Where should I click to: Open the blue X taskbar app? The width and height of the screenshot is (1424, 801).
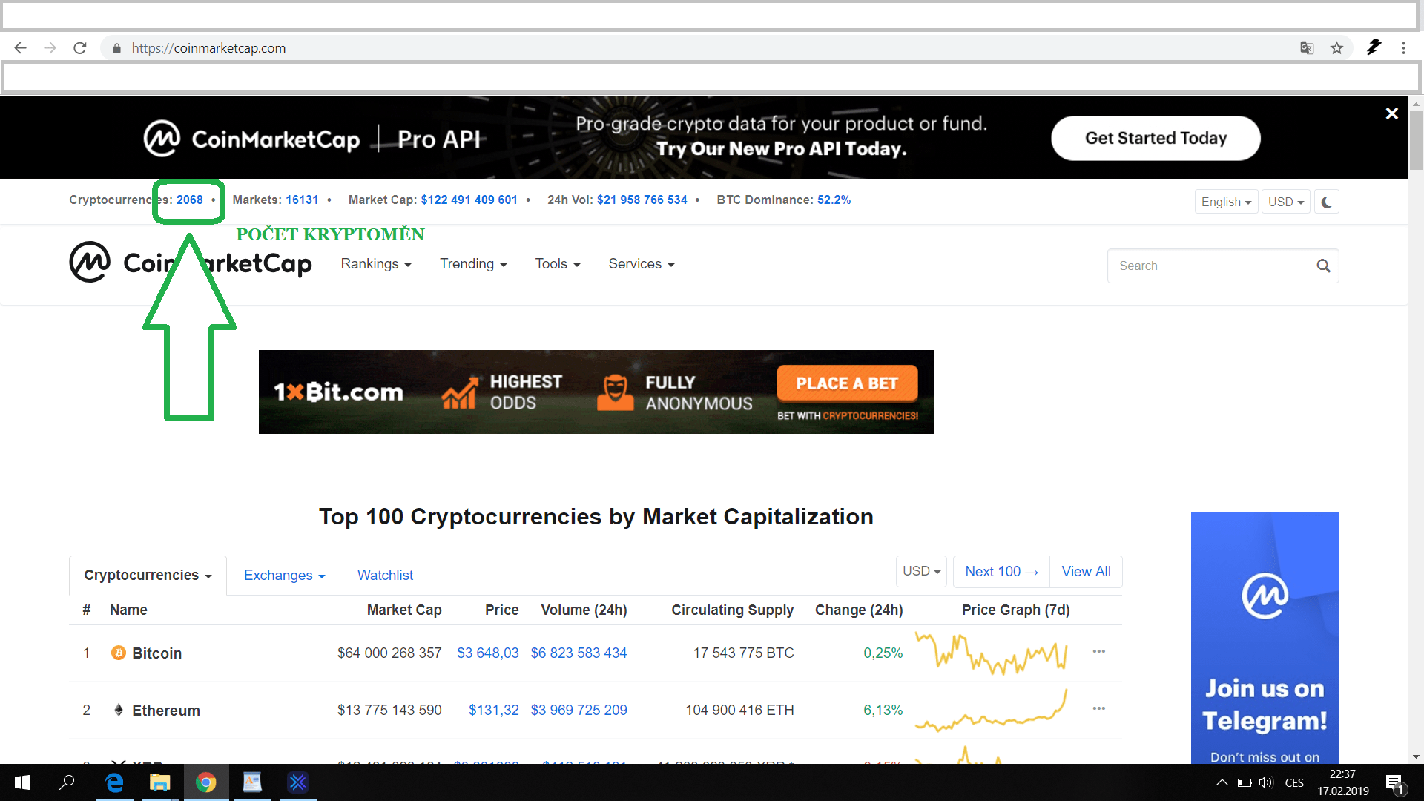click(x=298, y=782)
